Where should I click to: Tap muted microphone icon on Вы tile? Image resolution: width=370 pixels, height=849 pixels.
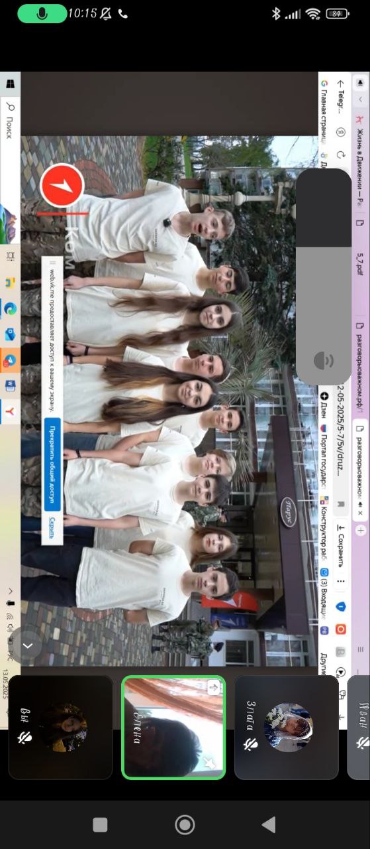tap(24, 738)
